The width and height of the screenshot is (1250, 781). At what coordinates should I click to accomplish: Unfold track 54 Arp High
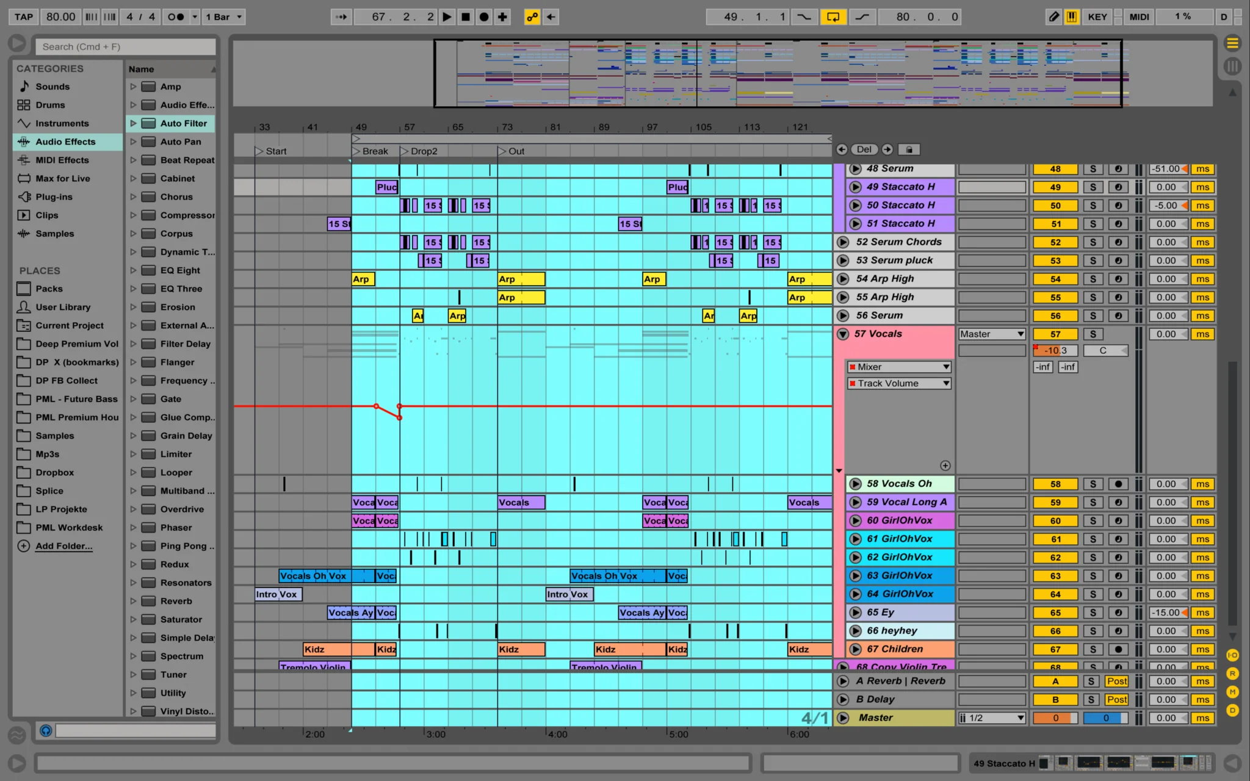point(843,279)
